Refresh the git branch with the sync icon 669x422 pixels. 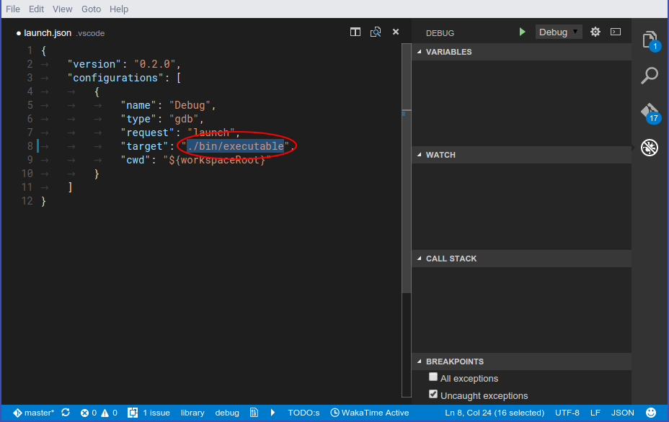point(65,413)
